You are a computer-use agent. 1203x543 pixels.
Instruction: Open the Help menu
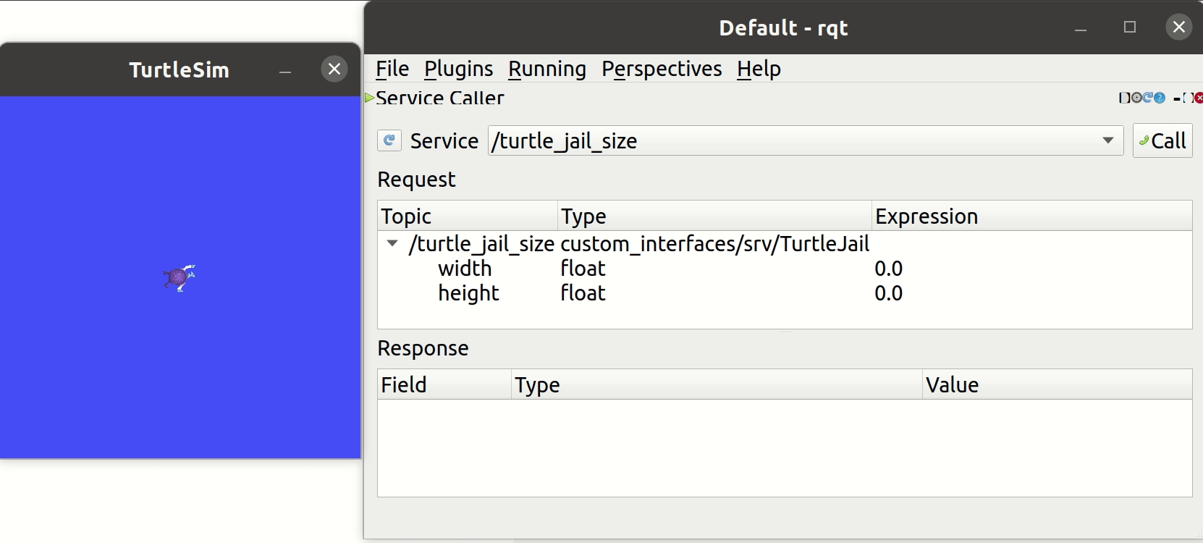click(x=759, y=69)
